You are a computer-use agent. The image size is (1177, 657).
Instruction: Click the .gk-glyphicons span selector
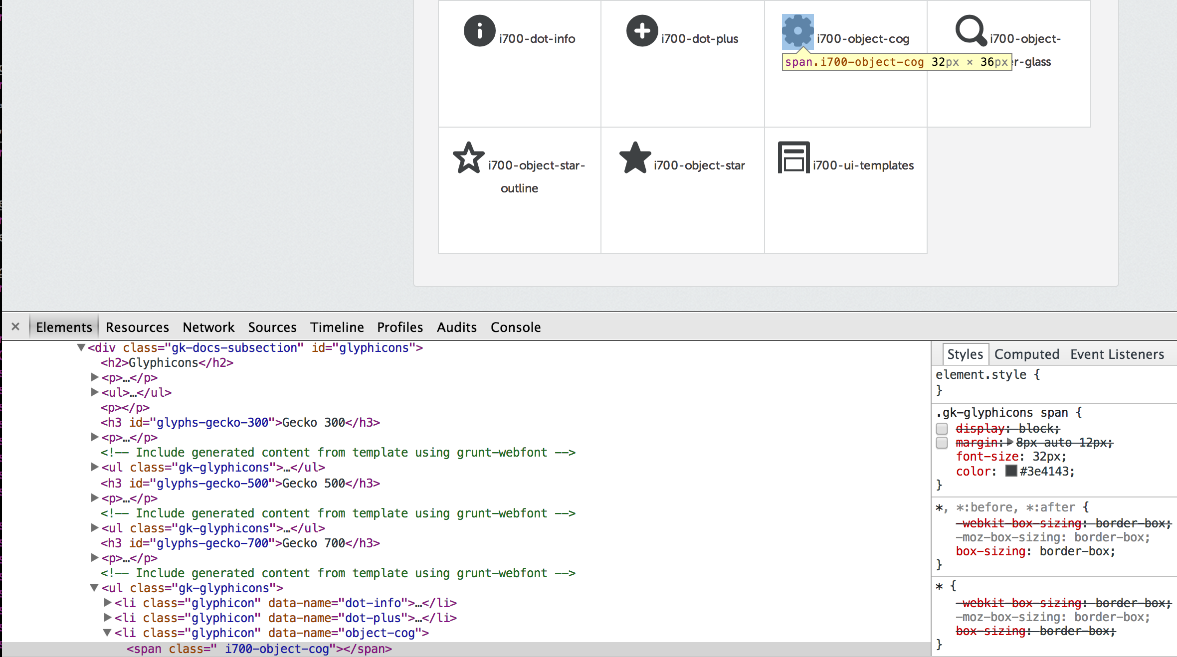point(1001,413)
